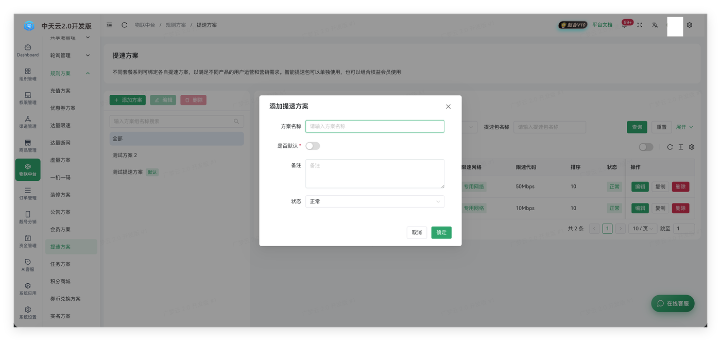Open 券币兑换方案 menu item
Viewport: 721px width, 341px height.
pos(71,299)
